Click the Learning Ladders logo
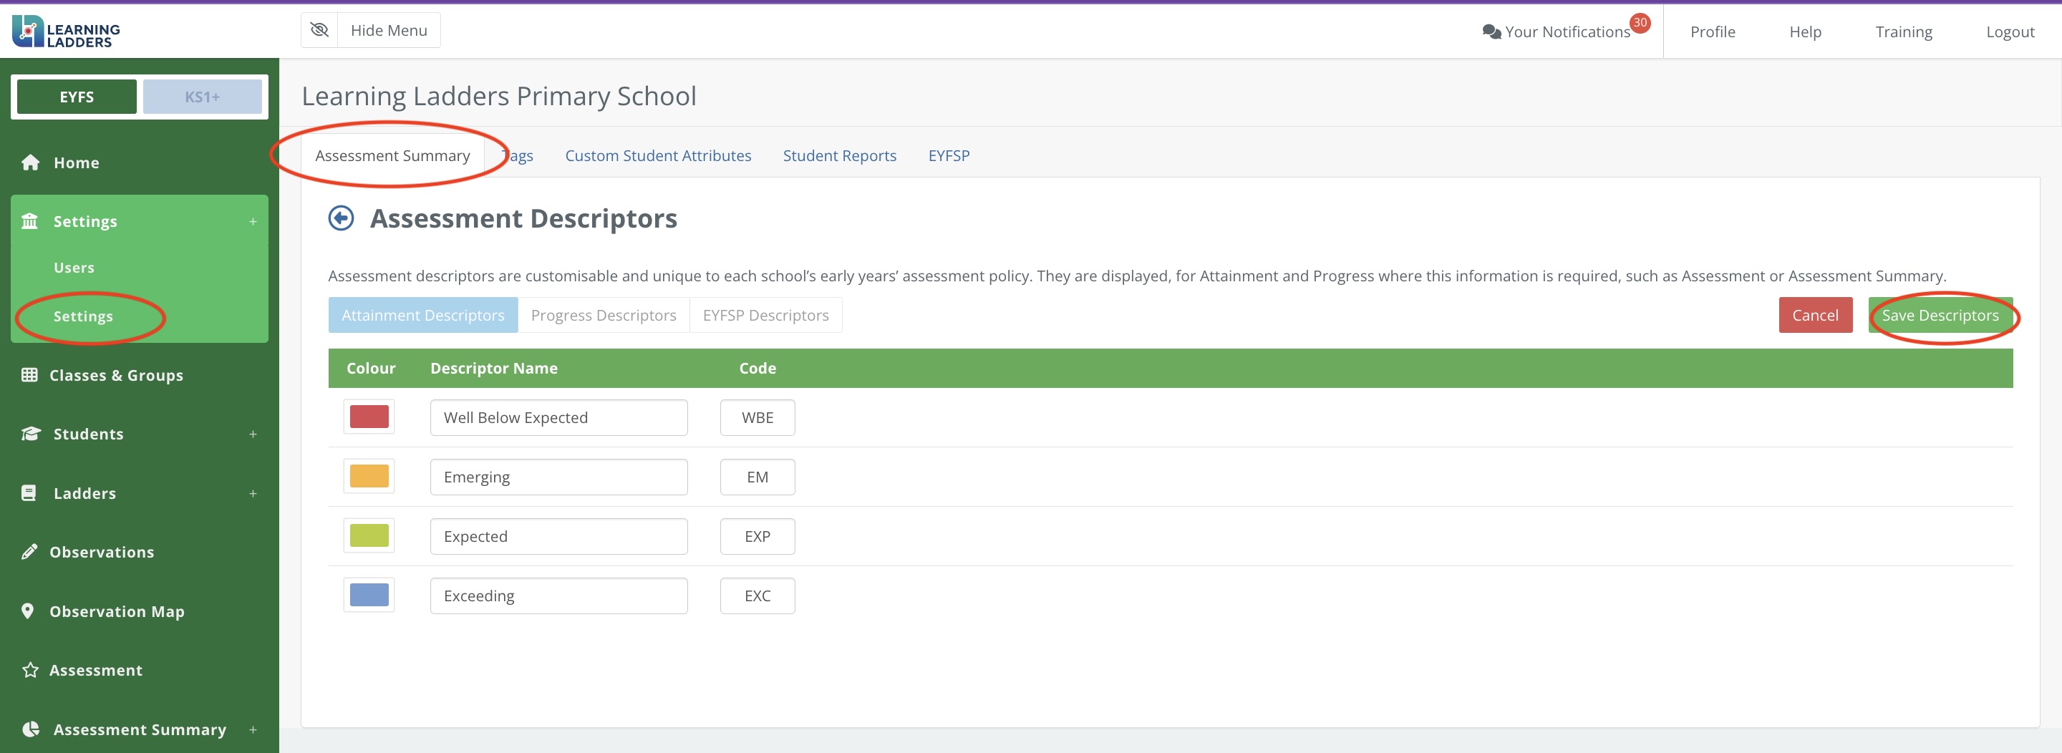 pos(66,32)
